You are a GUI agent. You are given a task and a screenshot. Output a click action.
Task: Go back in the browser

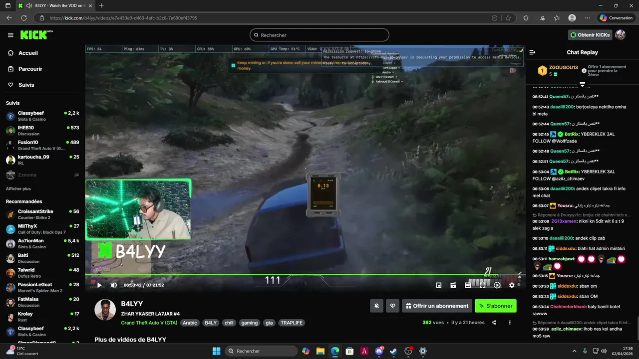tap(9, 18)
